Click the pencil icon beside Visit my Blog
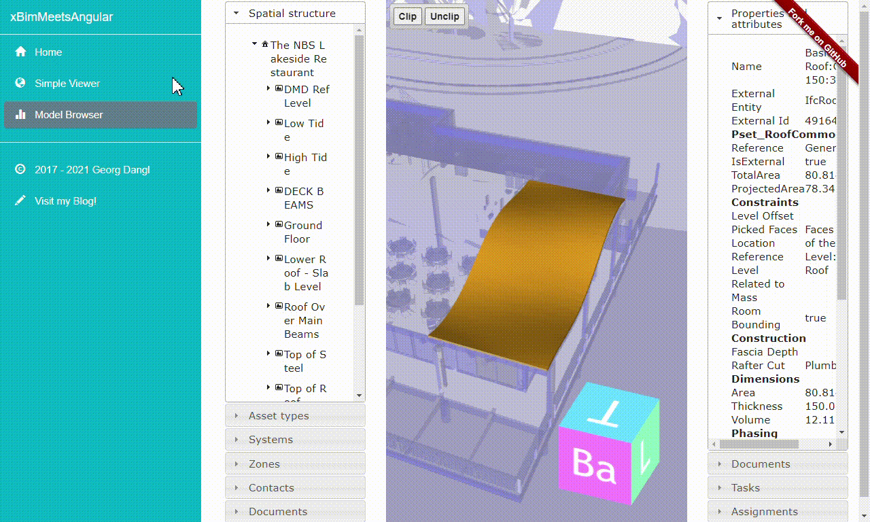Screen dimensions: 870x522 pyautogui.click(x=20, y=201)
